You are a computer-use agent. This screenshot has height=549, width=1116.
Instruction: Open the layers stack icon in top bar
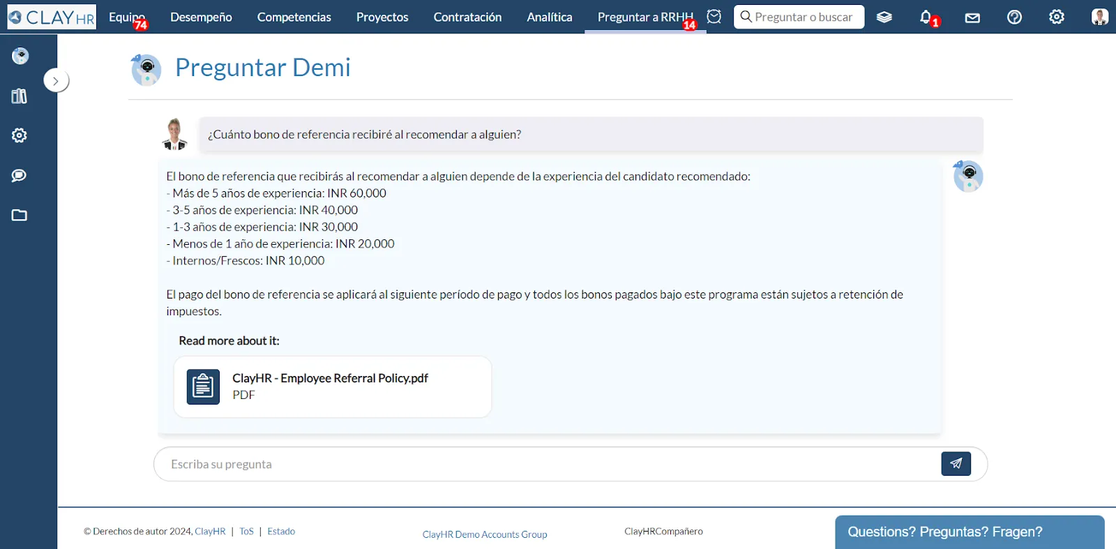884,17
